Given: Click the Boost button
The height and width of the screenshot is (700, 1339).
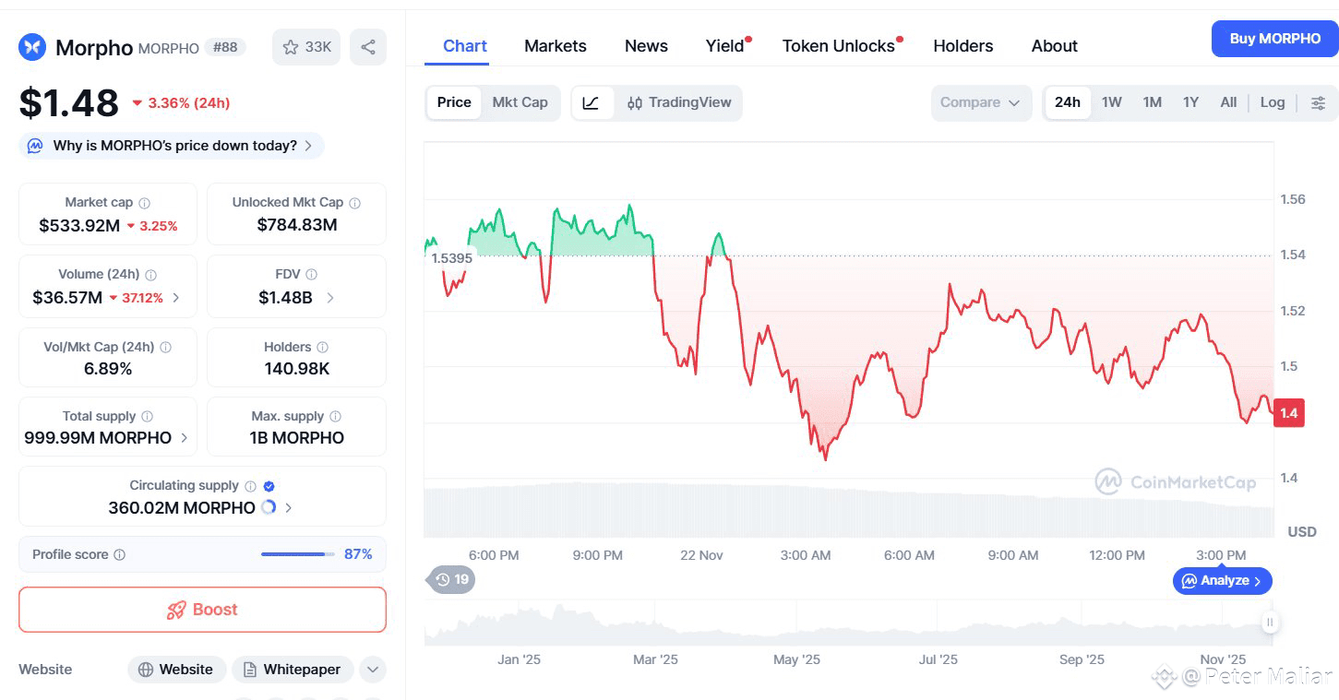Looking at the screenshot, I should pos(202,610).
